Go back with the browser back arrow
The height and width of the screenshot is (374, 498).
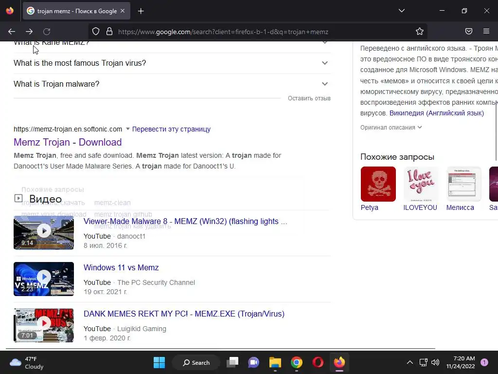click(x=12, y=32)
